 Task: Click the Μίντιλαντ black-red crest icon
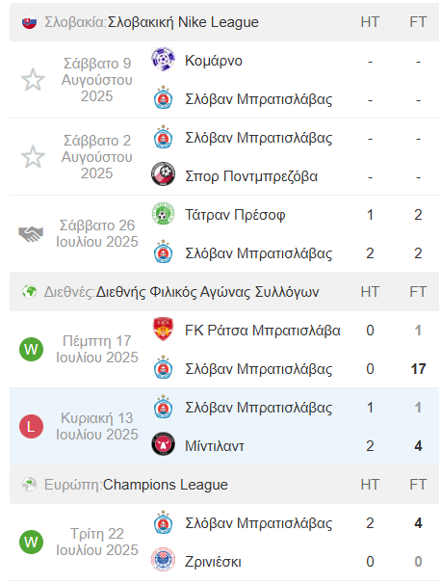point(163,443)
